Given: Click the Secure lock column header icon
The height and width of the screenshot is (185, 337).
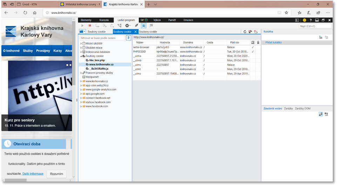Looking at the screenshot, I should pyautogui.click(x=258, y=42).
